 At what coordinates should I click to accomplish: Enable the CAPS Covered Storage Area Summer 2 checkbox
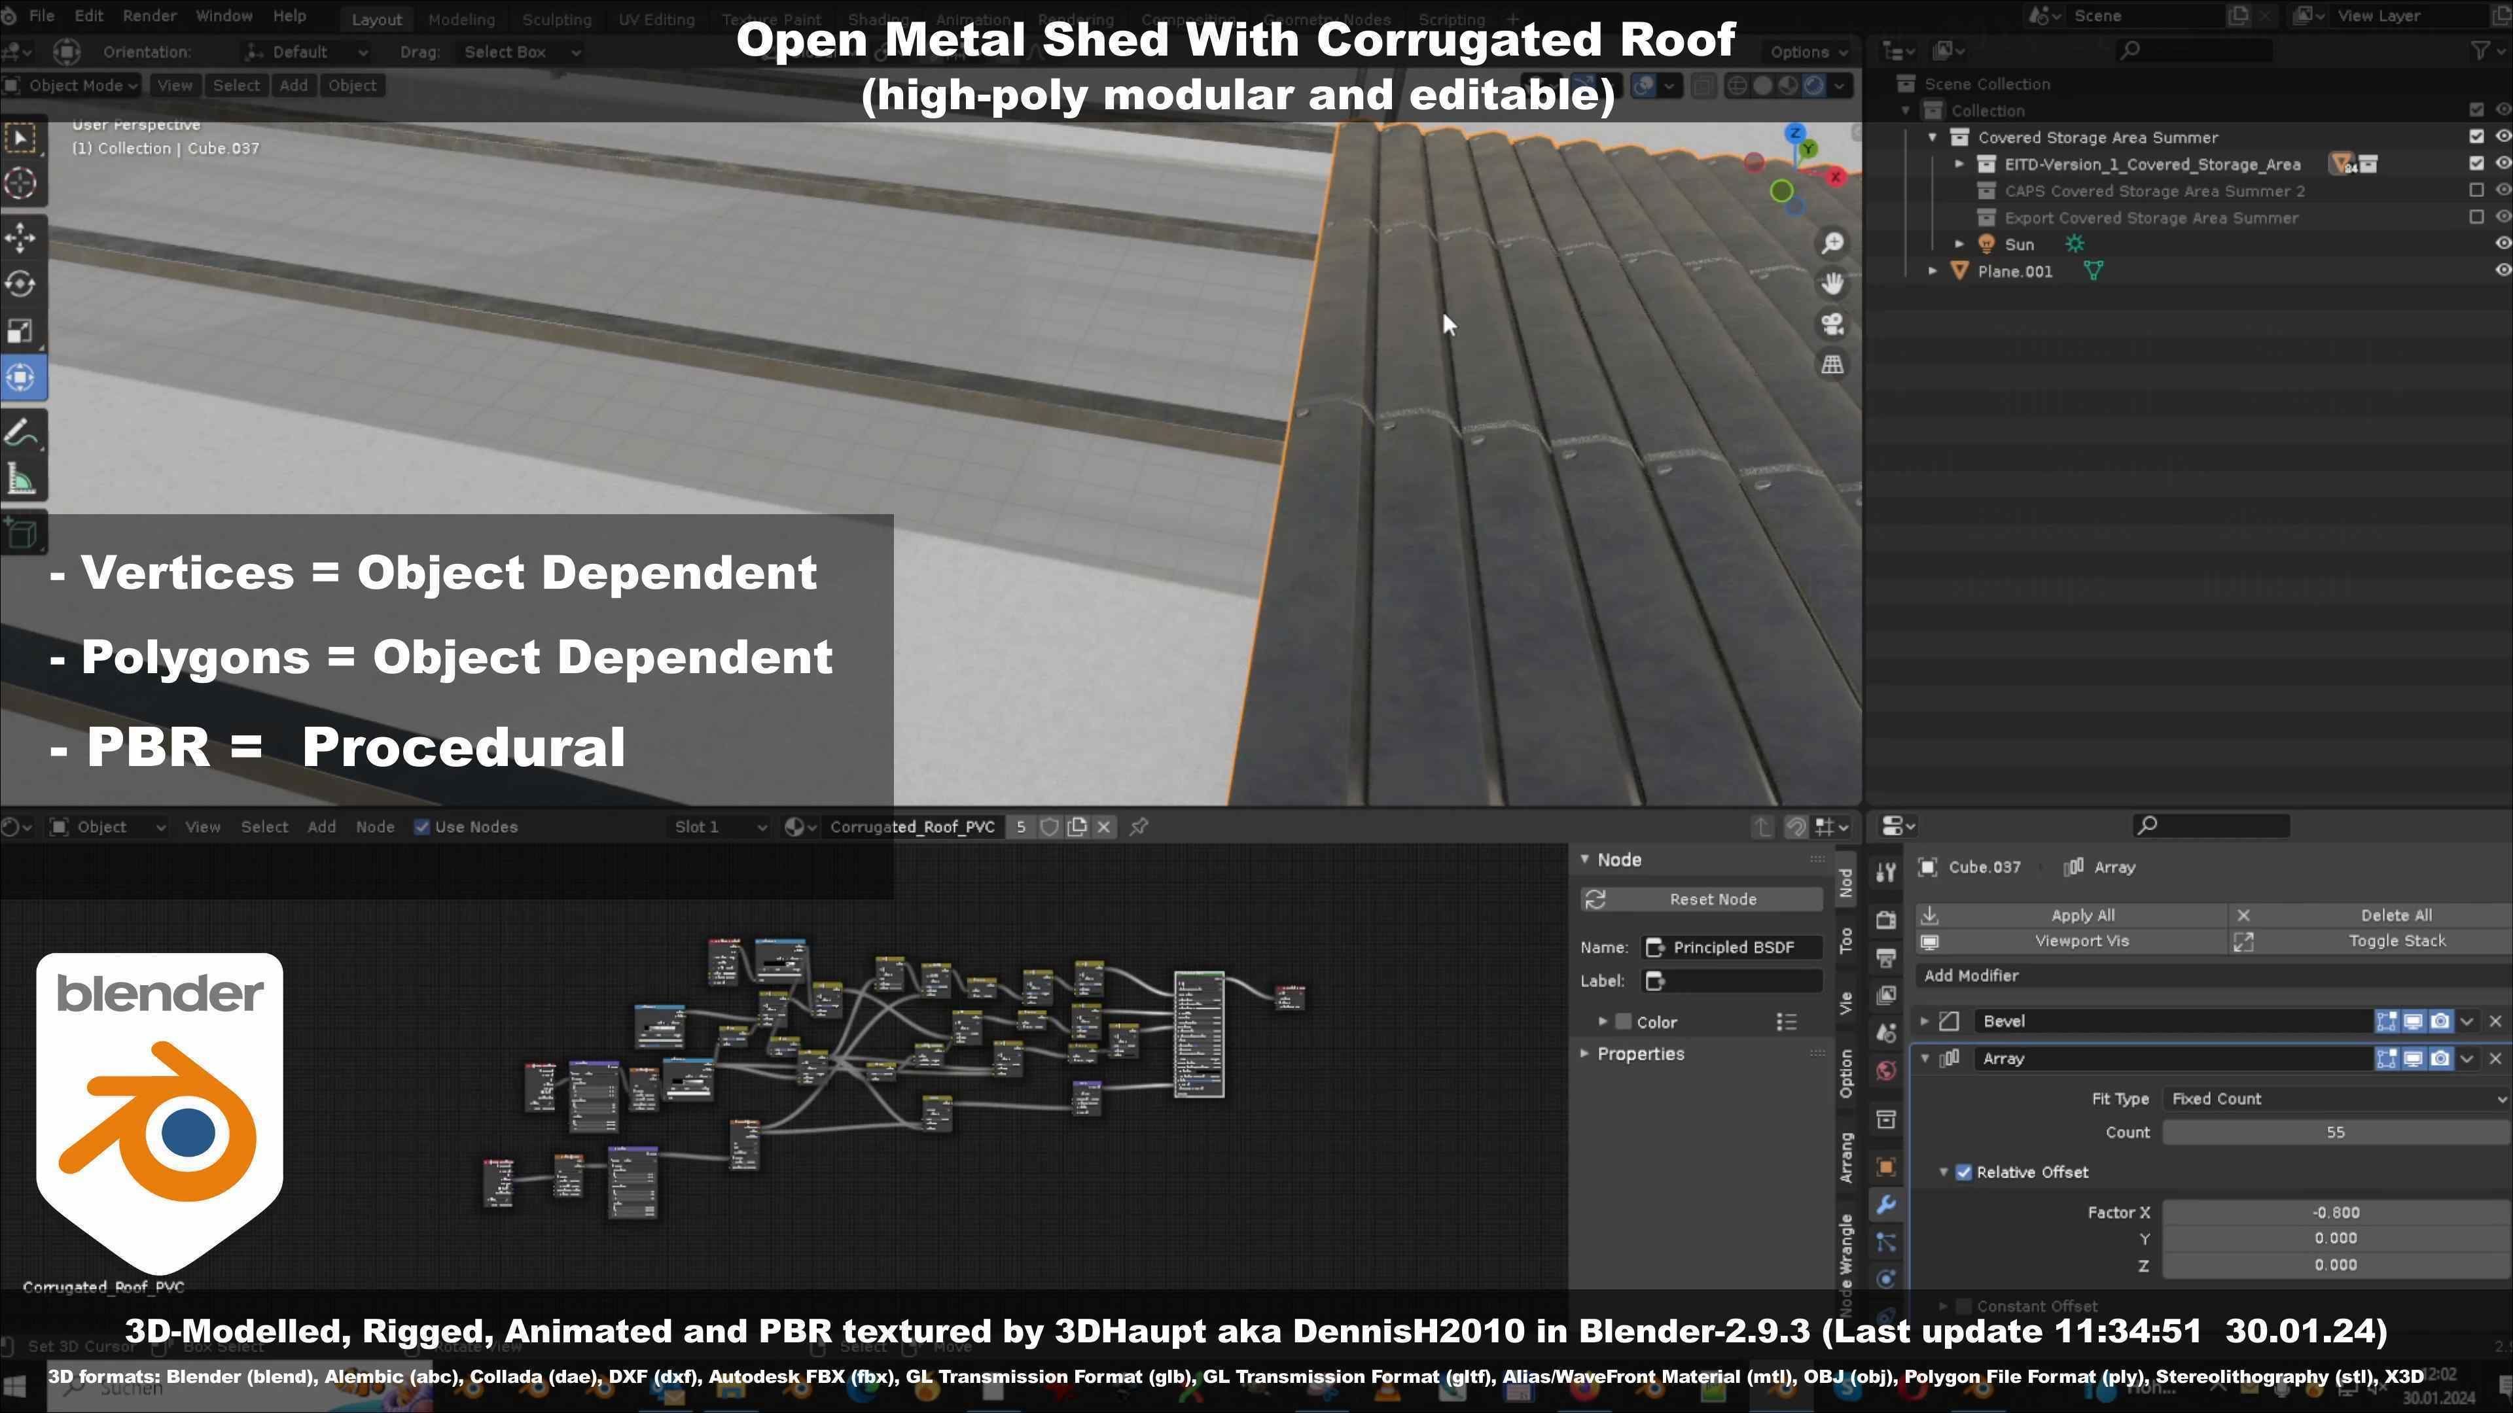tap(2476, 190)
